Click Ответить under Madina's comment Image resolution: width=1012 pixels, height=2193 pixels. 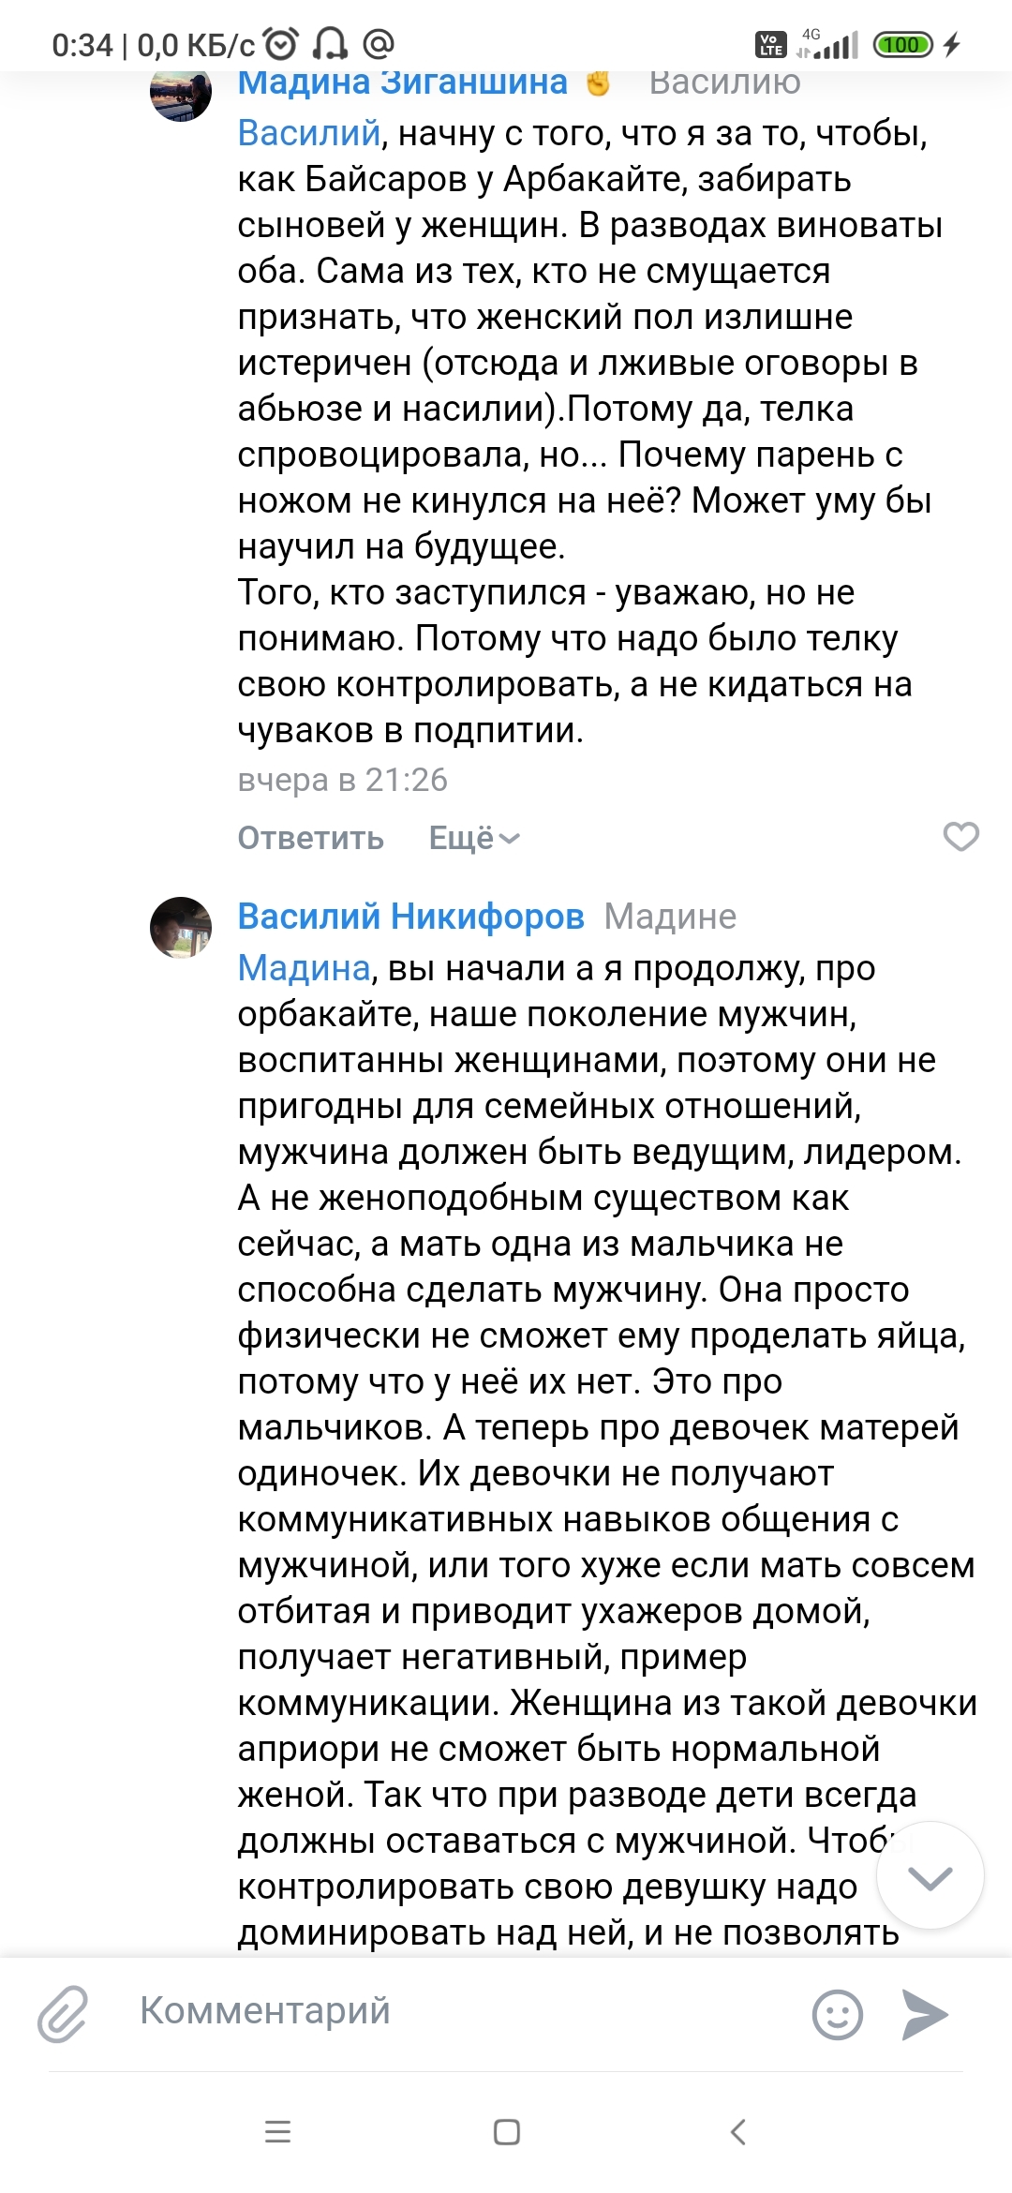click(311, 838)
